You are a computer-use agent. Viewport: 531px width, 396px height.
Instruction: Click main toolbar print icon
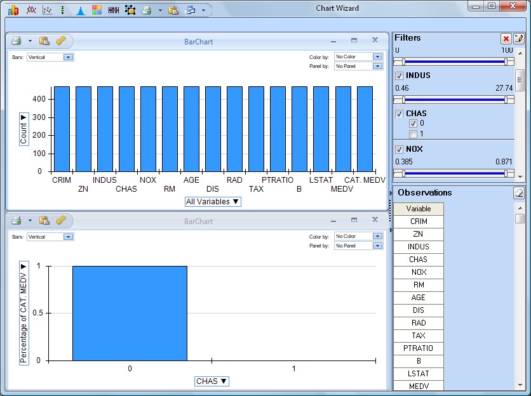pyautogui.click(x=146, y=10)
